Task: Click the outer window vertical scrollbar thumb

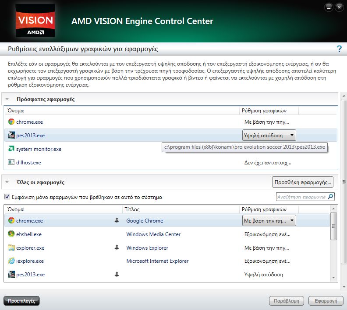Action: coord(344,182)
